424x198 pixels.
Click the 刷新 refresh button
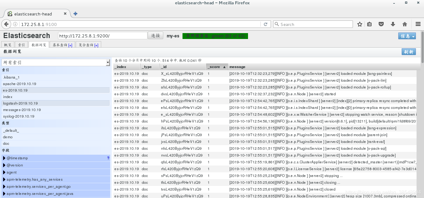pyautogui.click(x=408, y=52)
